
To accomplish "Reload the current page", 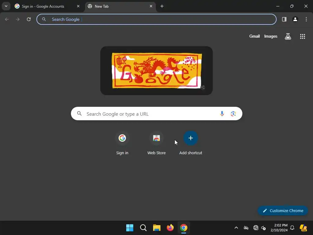I will 29,19.
